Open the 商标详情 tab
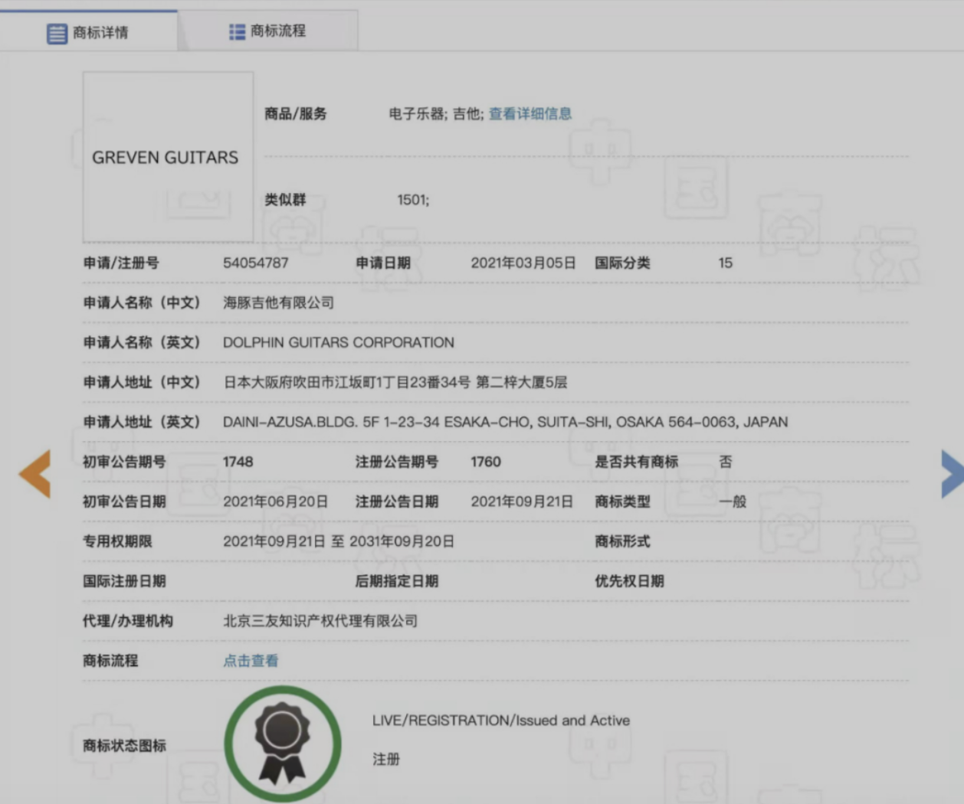The height and width of the screenshot is (804, 964). [89, 32]
